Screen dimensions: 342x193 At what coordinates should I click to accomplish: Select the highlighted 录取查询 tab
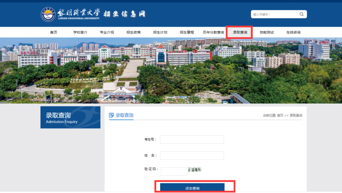tap(240, 32)
